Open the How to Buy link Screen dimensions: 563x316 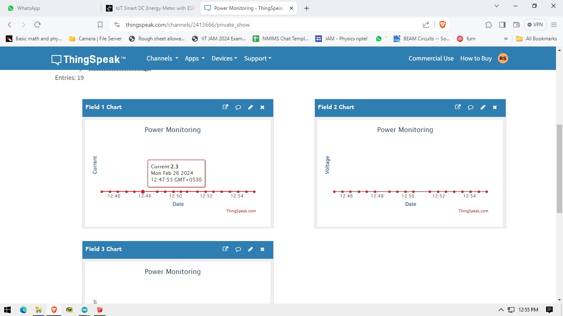pyautogui.click(x=476, y=58)
